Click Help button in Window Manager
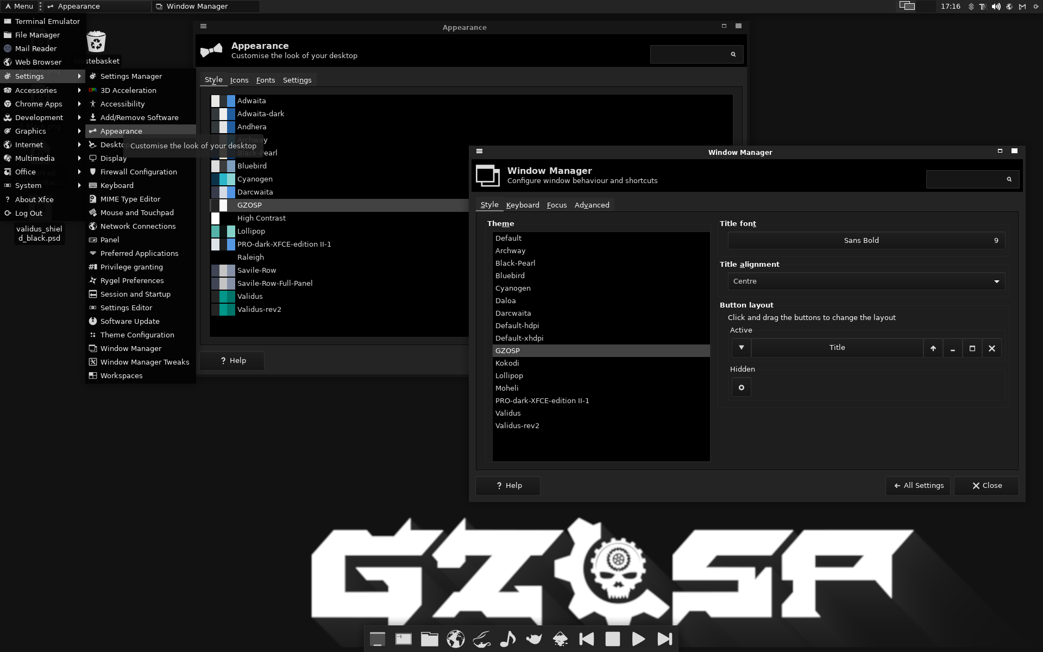The image size is (1043, 652). pos(508,486)
